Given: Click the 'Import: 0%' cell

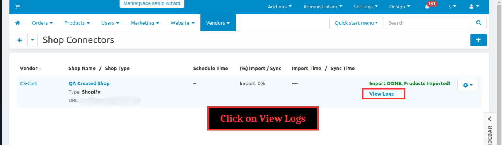Looking at the screenshot, I should [252, 83].
